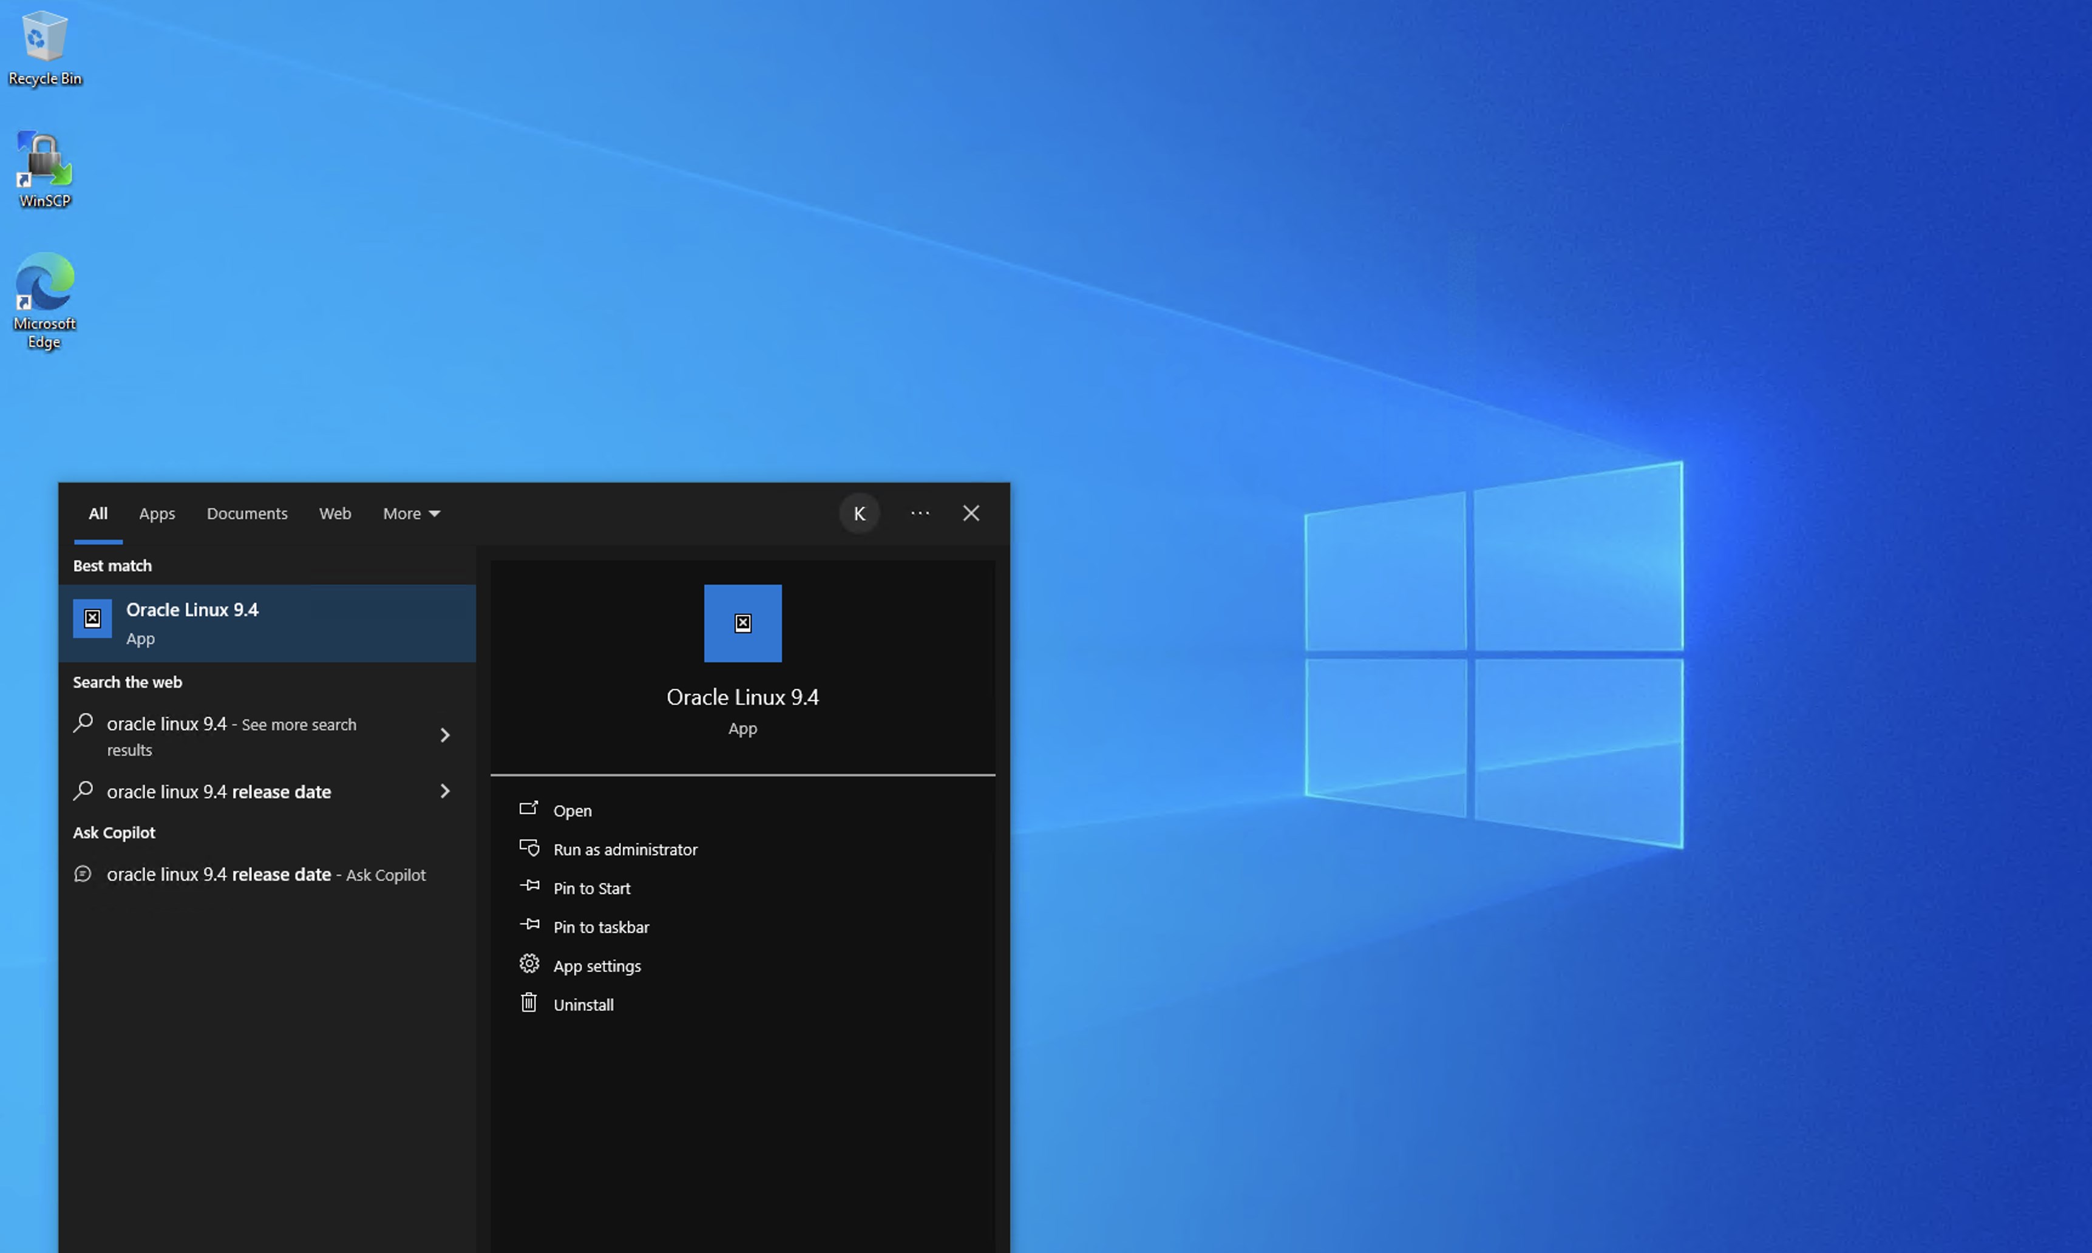
Task: Open the three-dot options menu
Action: click(x=919, y=514)
